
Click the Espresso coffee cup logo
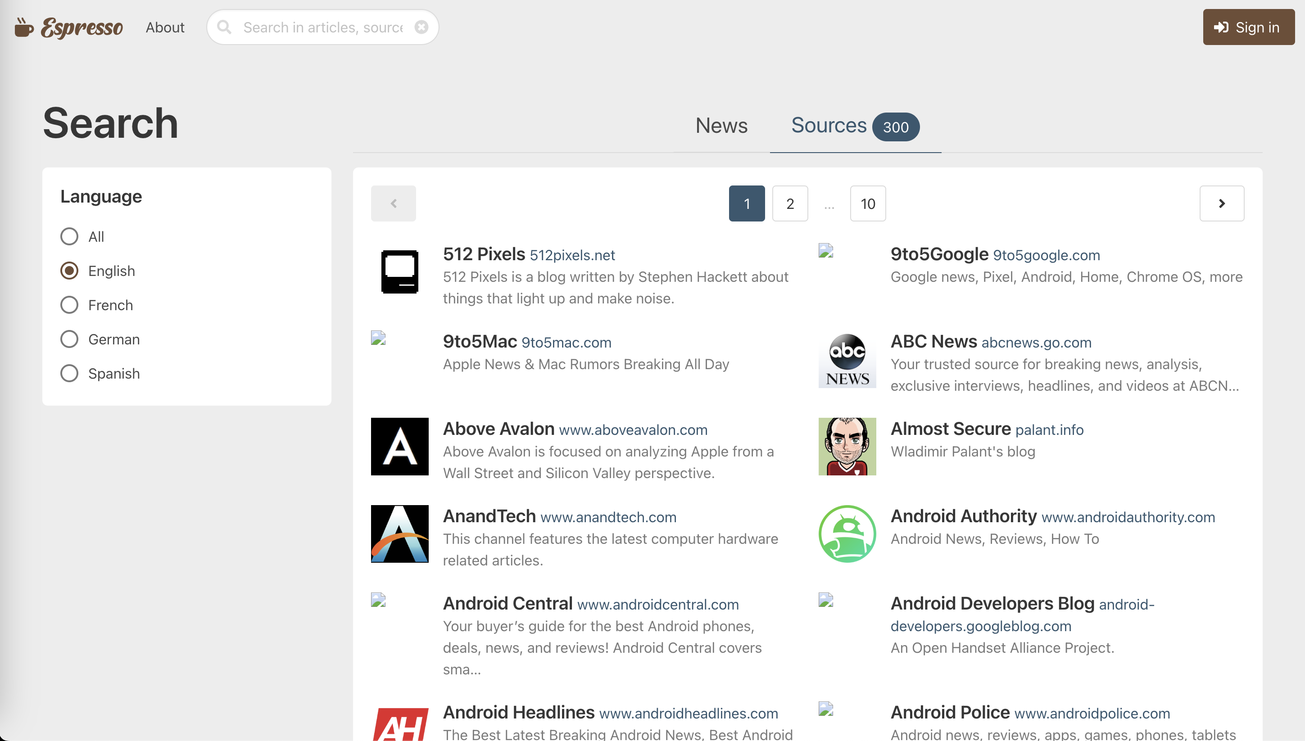(x=24, y=27)
